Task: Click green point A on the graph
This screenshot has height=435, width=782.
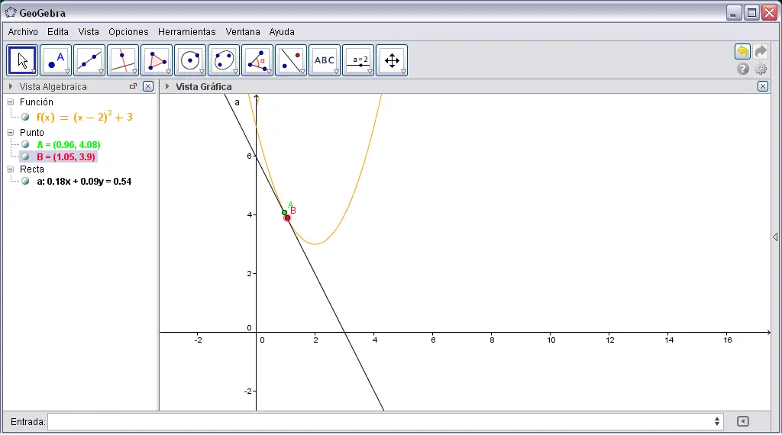Action: (284, 213)
